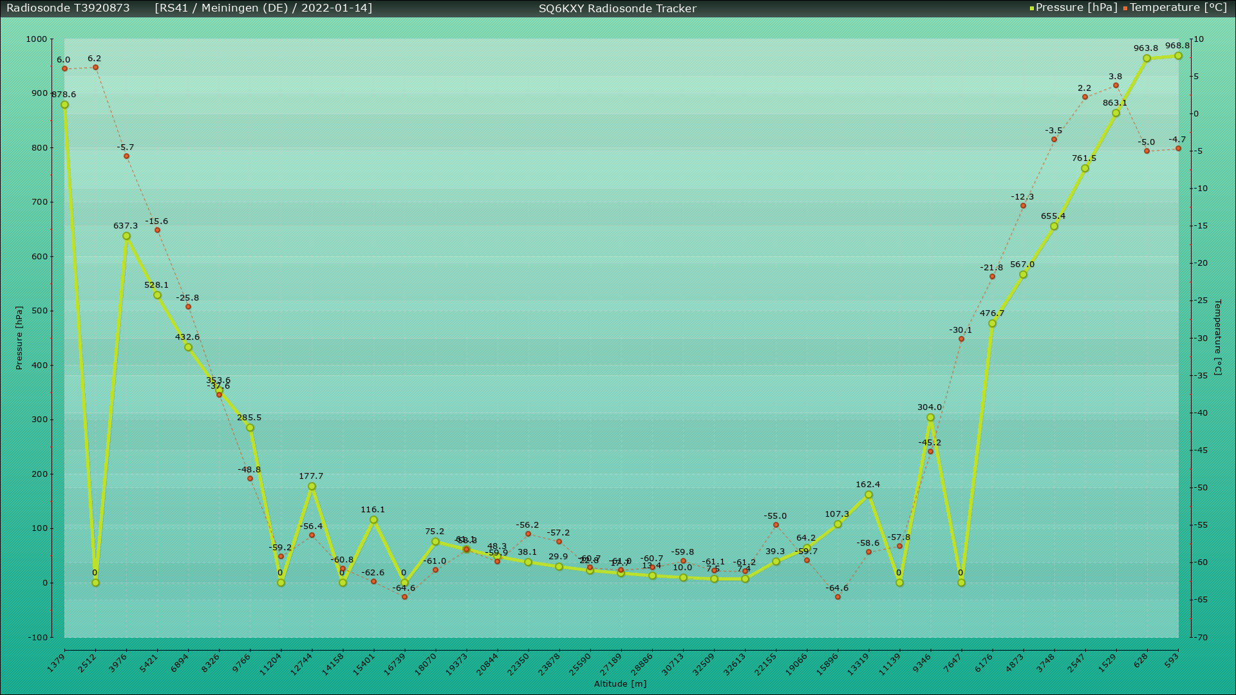
Task: Click the -30.1 temperature data point
Action: pyautogui.click(x=961, y=339)
